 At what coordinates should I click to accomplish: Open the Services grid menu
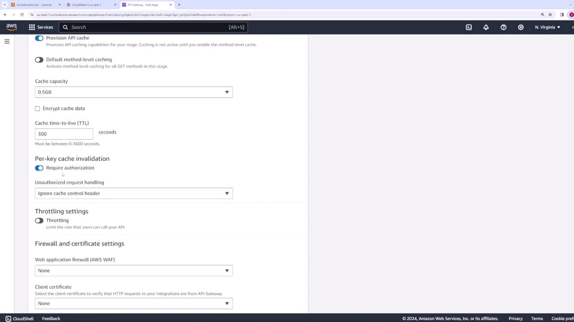(x=41, y=27)
